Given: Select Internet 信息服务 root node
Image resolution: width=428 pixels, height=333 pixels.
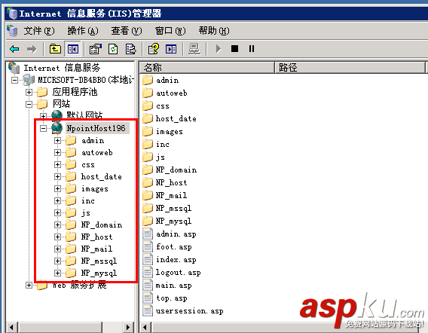Looking at the screenshot, I should [62, 68].
